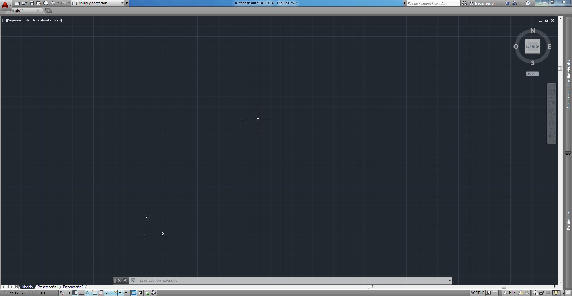The width and height of the screenshot is (572, 296).
Task: Click the O compass letter on the ViewCube
Action: 516,46
